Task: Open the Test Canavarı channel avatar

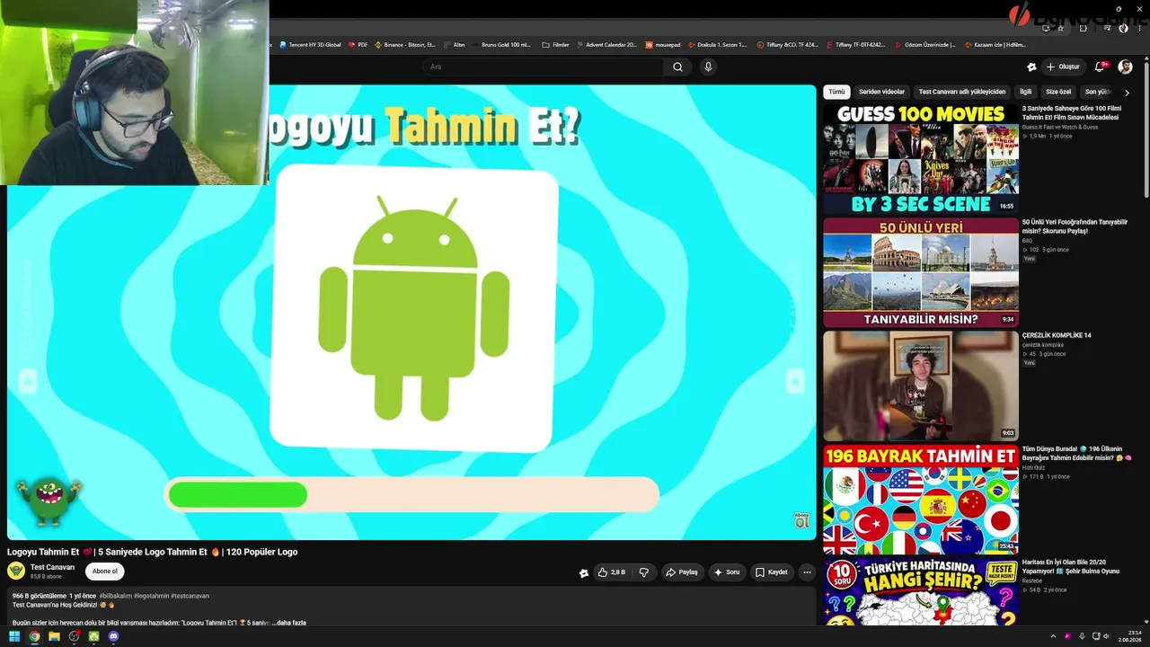Action: [16, 571]
